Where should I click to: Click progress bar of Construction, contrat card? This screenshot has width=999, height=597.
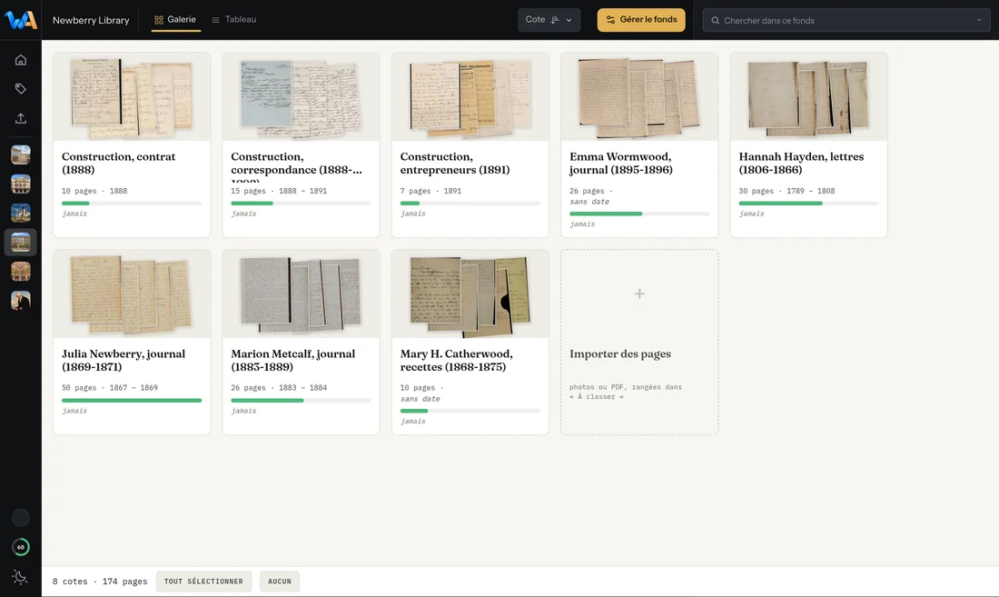(132, 204)
